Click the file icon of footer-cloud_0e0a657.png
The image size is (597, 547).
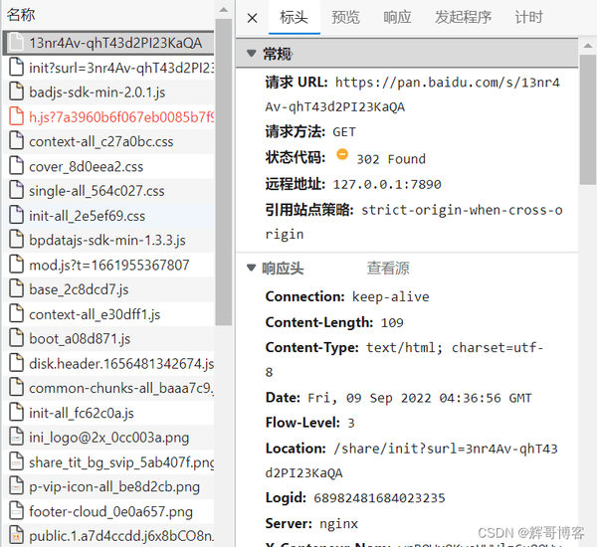tap(16, 511)
